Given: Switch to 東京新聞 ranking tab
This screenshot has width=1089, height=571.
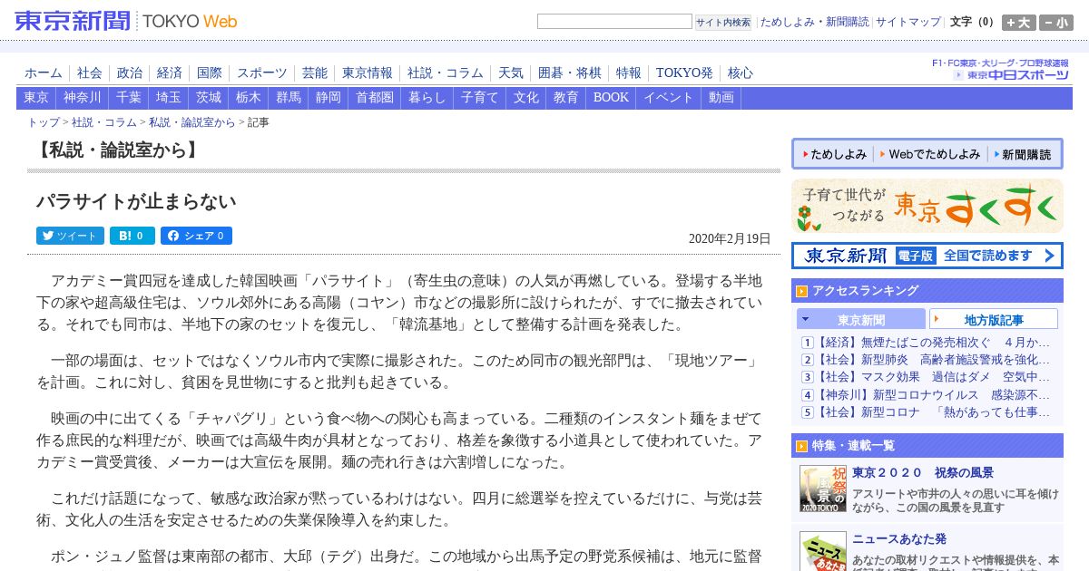Looking at the screenshot, I should click(x=861, y=319).
